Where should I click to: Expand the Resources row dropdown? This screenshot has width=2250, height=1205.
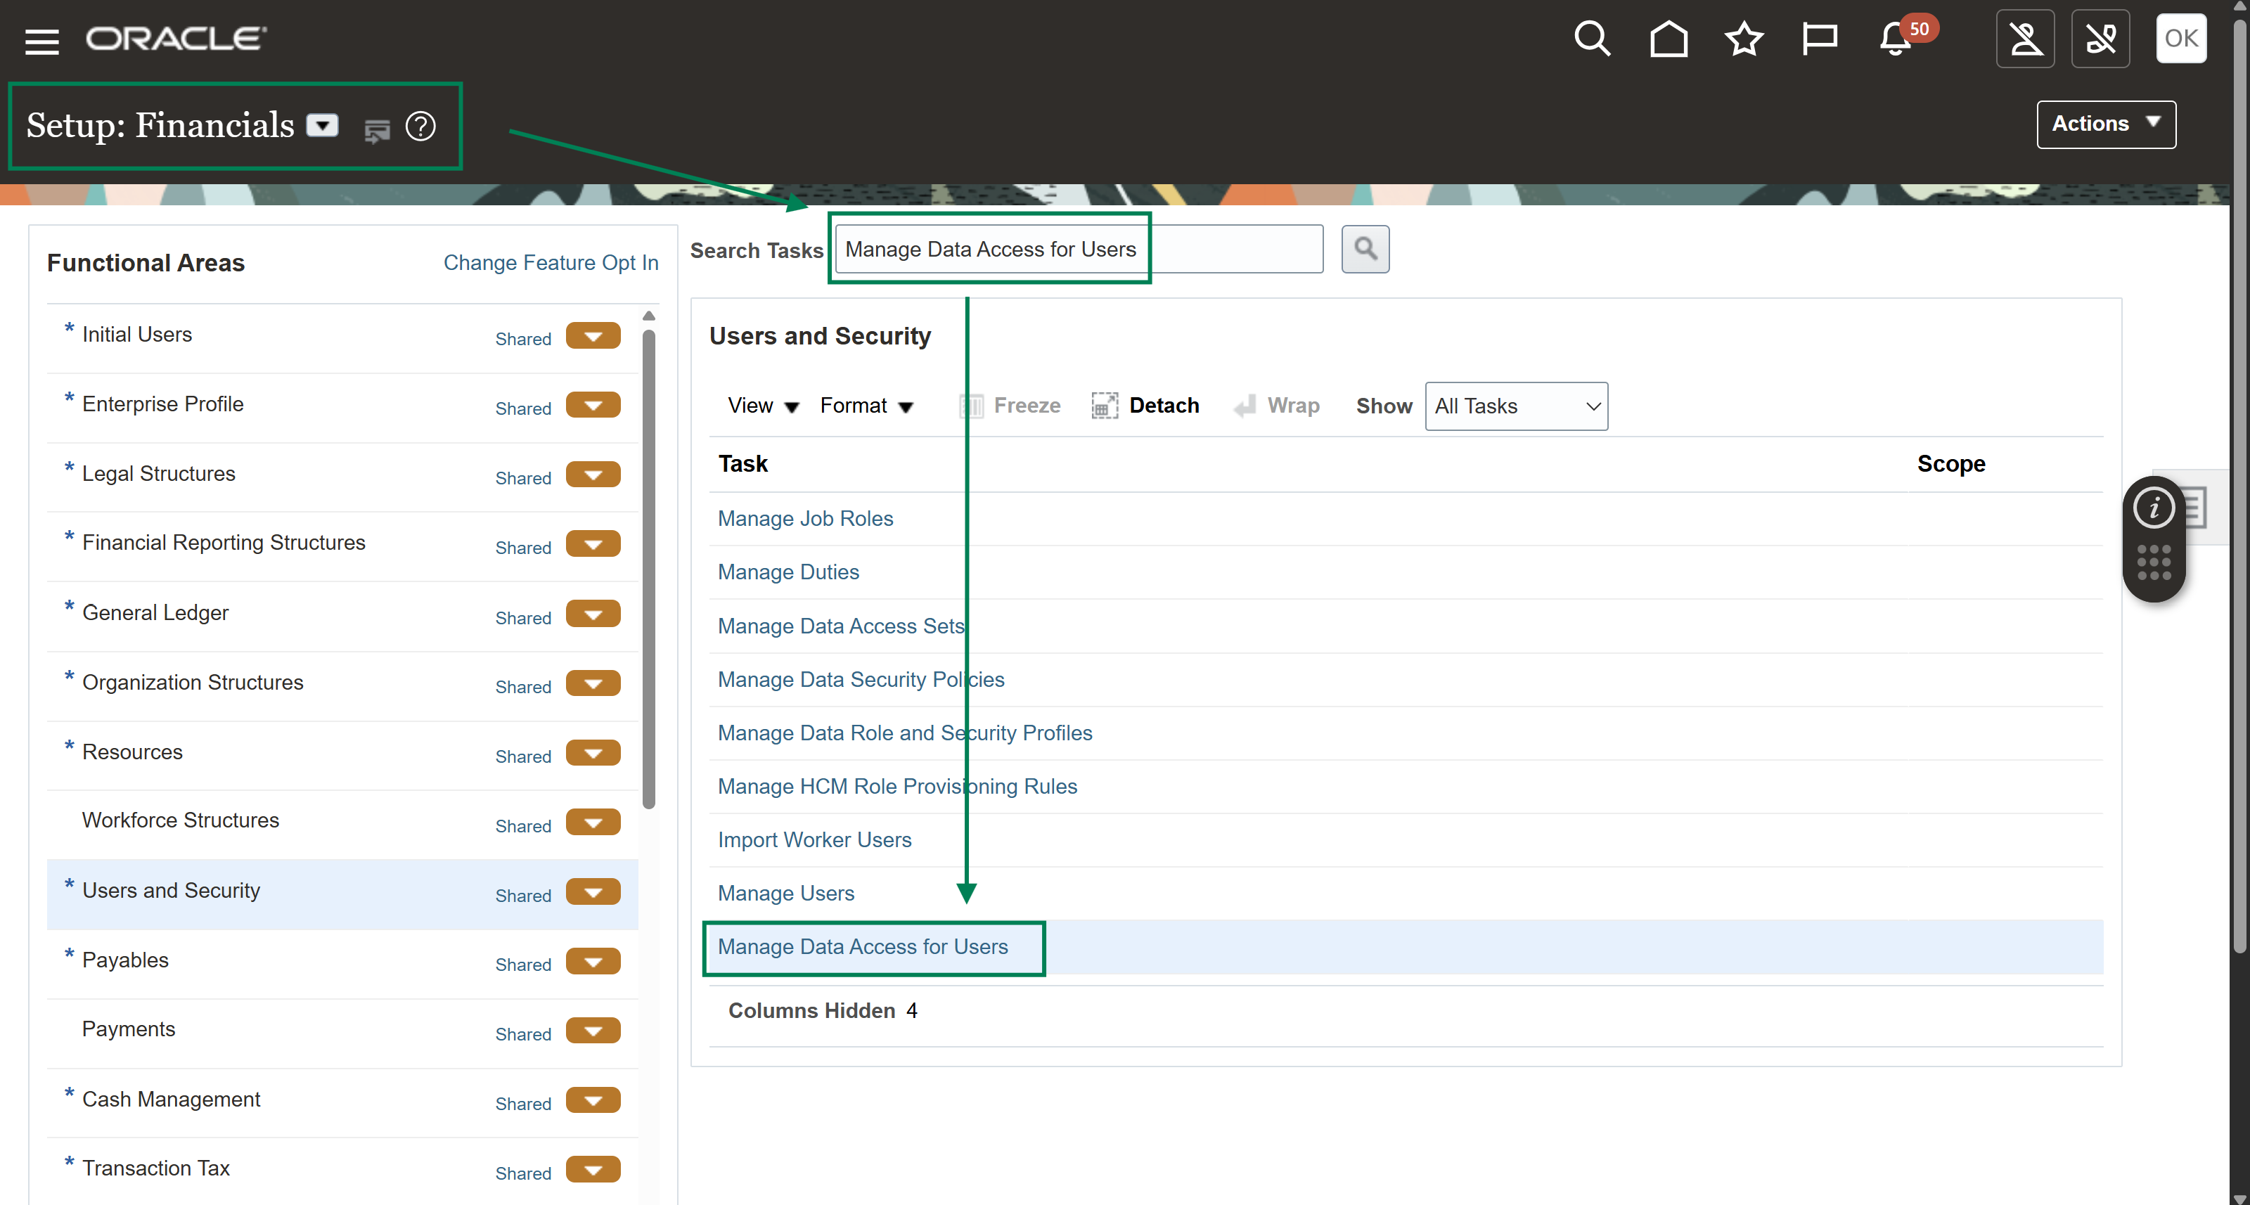(x=593, y=753)
